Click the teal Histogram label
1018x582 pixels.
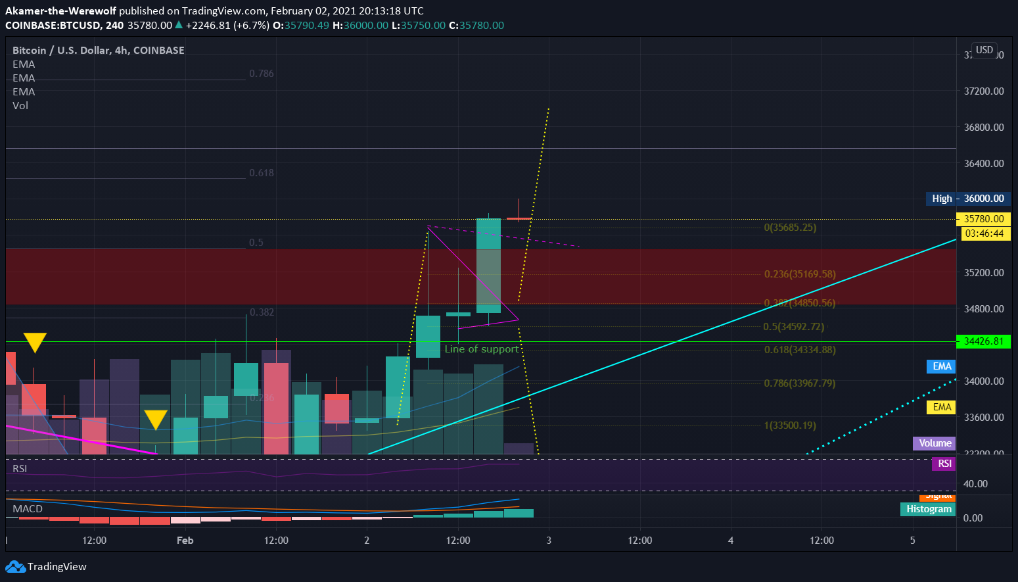(x=929, y=509)
